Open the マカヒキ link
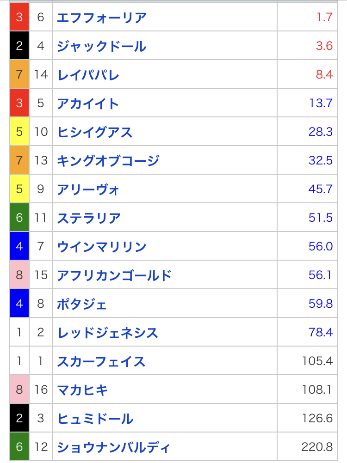Viewport: 347px width, 463px height. pyautogui.click(x=82, y=390)
